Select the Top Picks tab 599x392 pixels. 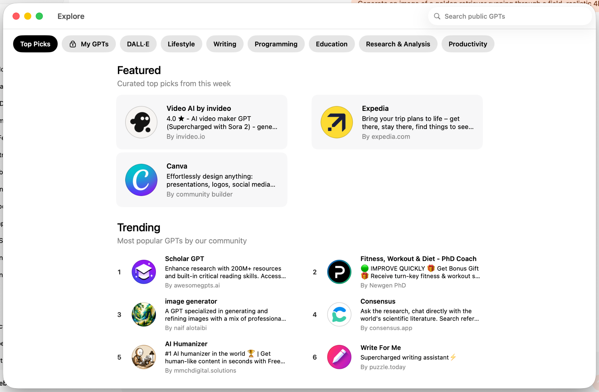pyautogui.click(x=35, y=44)
